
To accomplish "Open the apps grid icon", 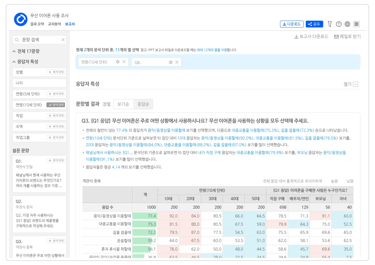I will (356, 24).
